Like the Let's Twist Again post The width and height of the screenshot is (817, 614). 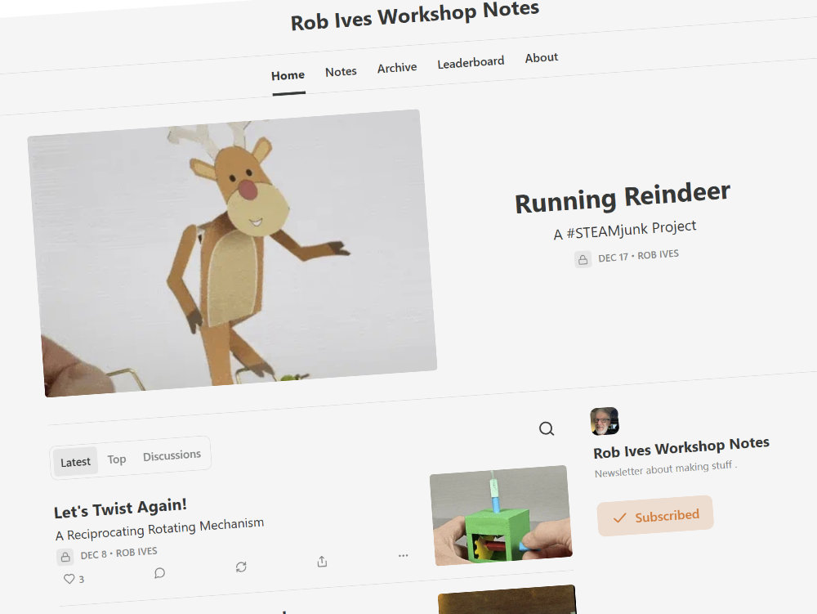pyautogui.click(x=69, y=579)
